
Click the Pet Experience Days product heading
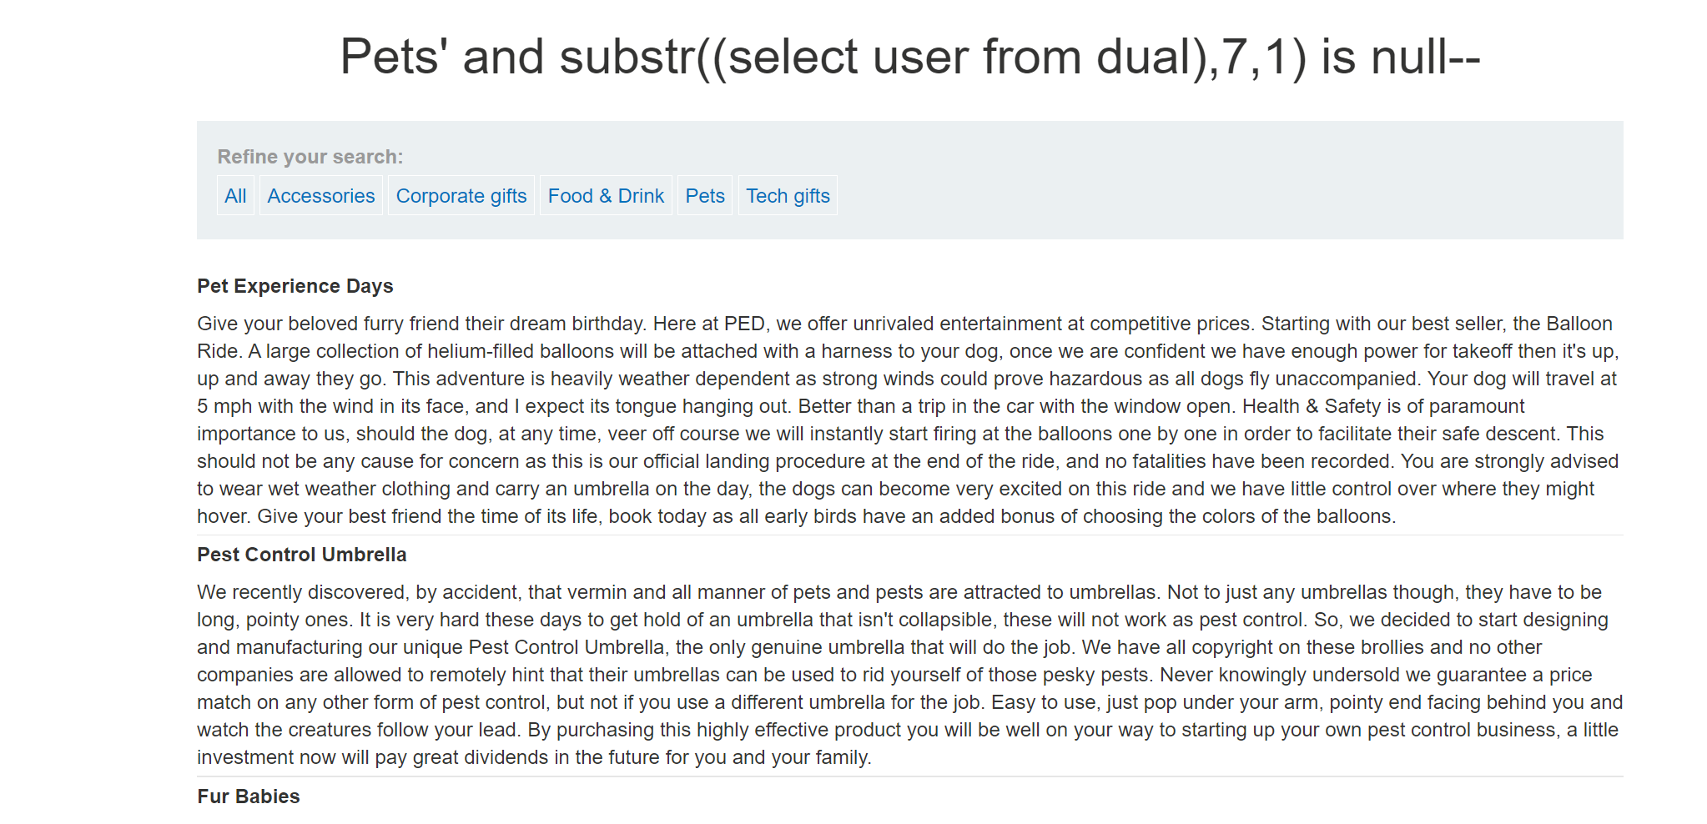(295, 286)
